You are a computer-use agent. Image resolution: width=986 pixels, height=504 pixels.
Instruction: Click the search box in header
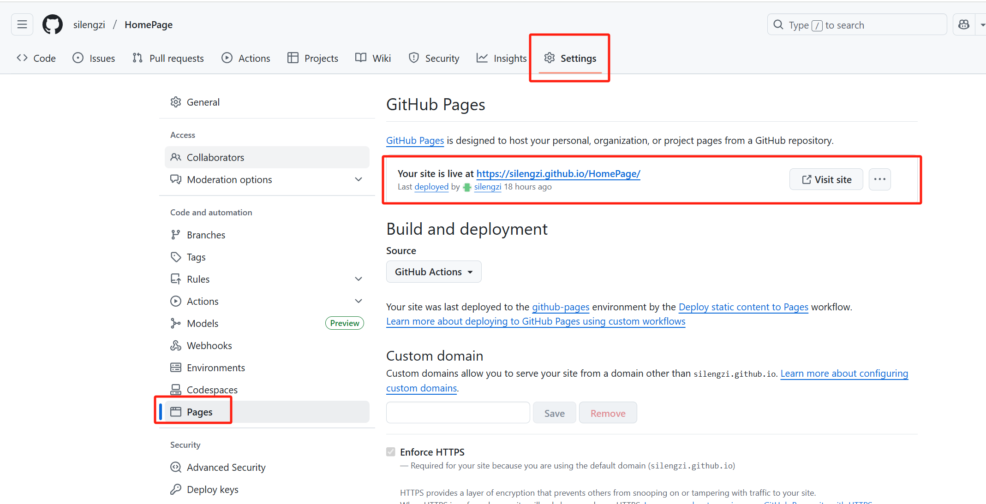(x=856, y=25)
